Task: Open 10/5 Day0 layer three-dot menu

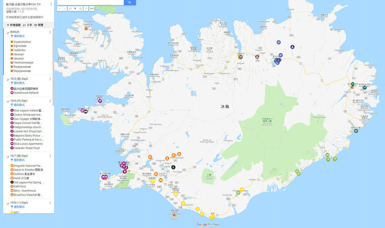Action: pos(50,79)
